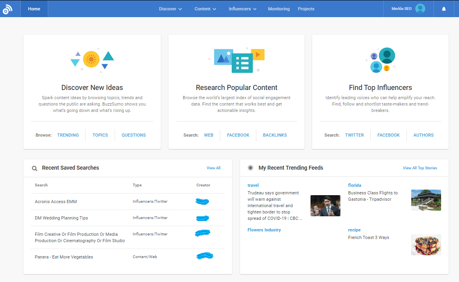Expand the Discover dropdown menu
Image resolution: width=459 pixels, height=282 pixels.
click(x=170, y=9)
